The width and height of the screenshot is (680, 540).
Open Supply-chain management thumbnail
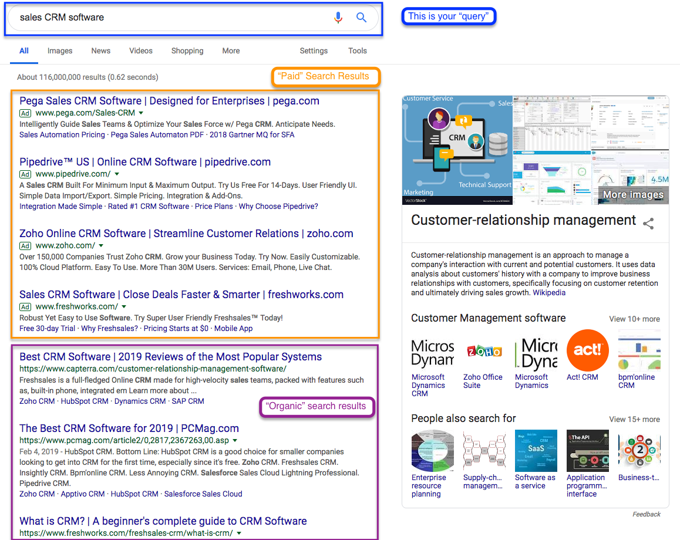[x=484, y=451]
